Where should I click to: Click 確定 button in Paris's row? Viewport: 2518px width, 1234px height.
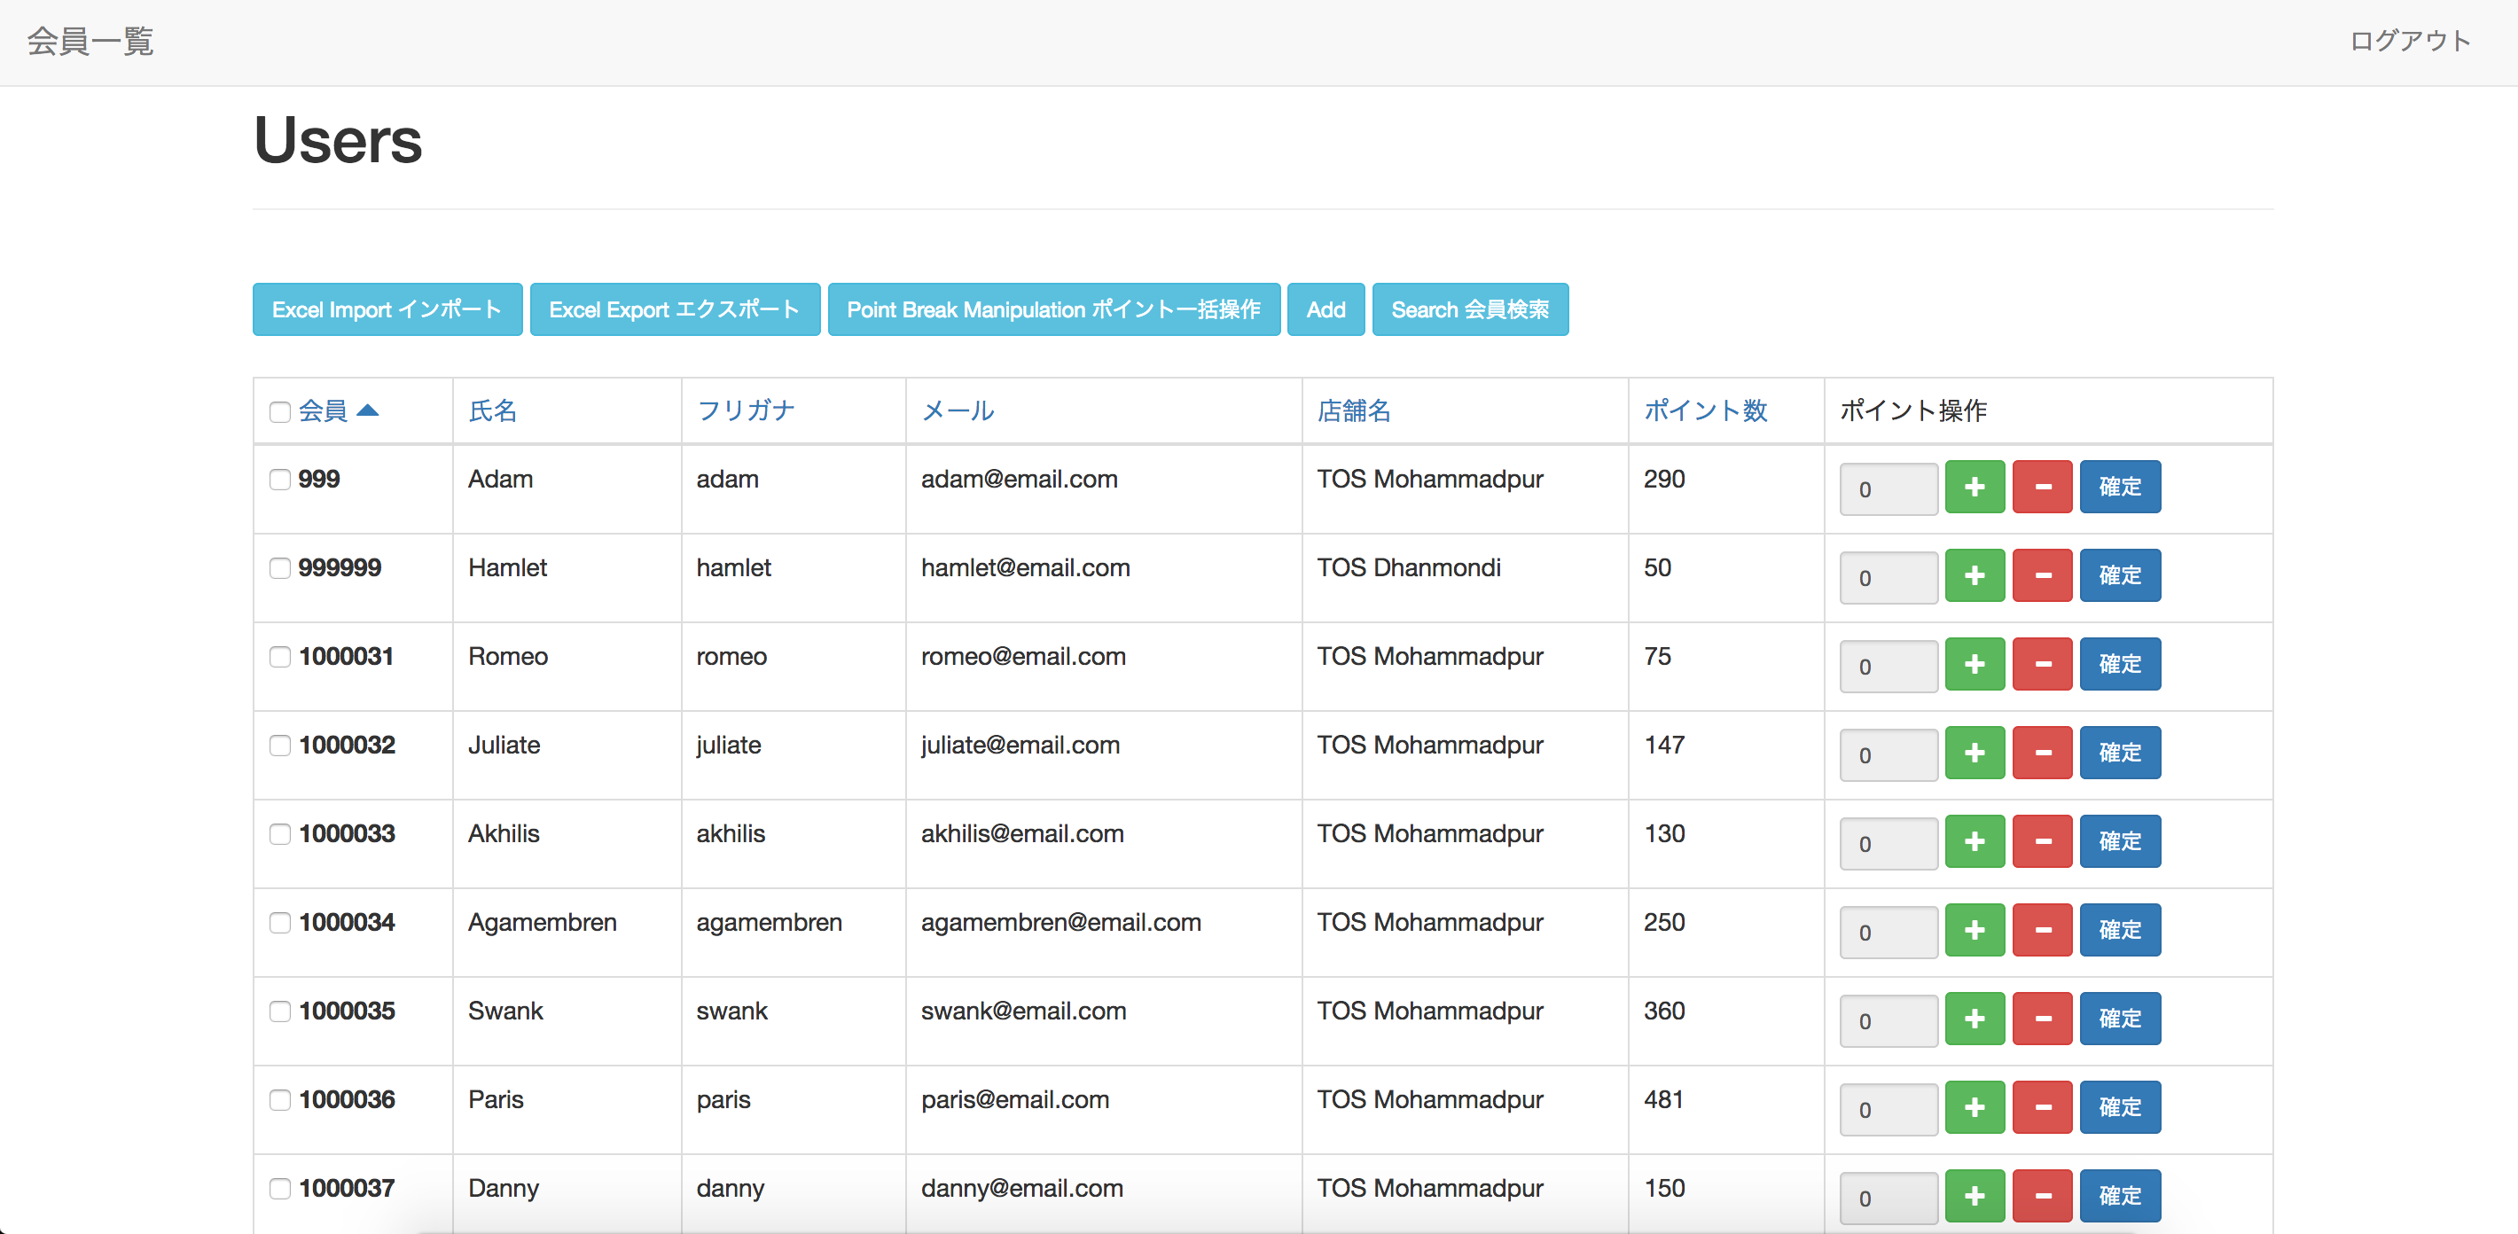(2120, 1107)
